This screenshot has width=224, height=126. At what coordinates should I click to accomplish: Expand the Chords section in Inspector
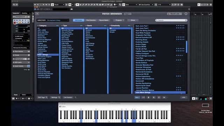click(21, 55)
